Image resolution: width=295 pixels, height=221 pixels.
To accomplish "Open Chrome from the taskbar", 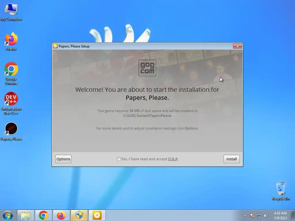I will click(x=44, y=215).
